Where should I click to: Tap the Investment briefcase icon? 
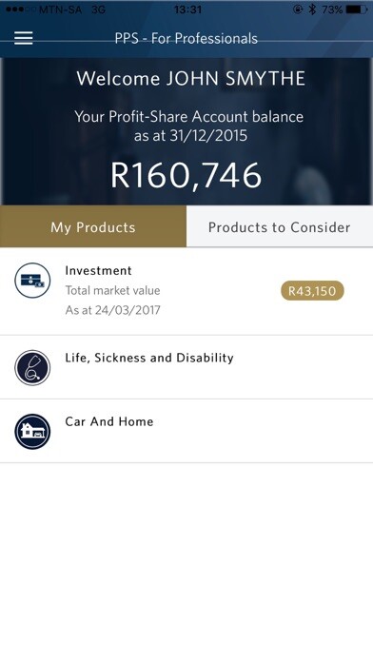pyautogui.click(x=32, y=281)
